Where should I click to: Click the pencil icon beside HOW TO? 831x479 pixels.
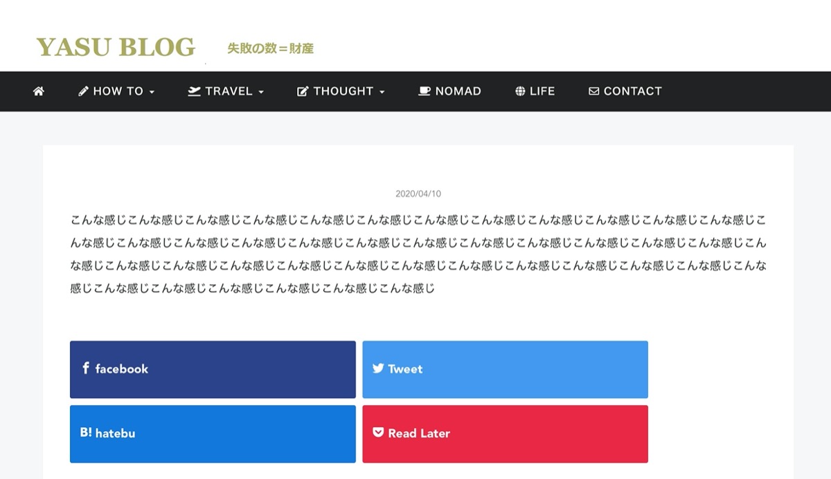[x=83, y=91]
